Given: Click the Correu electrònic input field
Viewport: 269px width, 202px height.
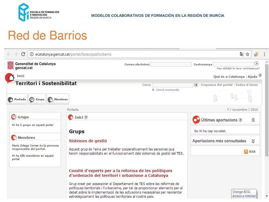Looking at the screenshot, I should coord(171,64).
